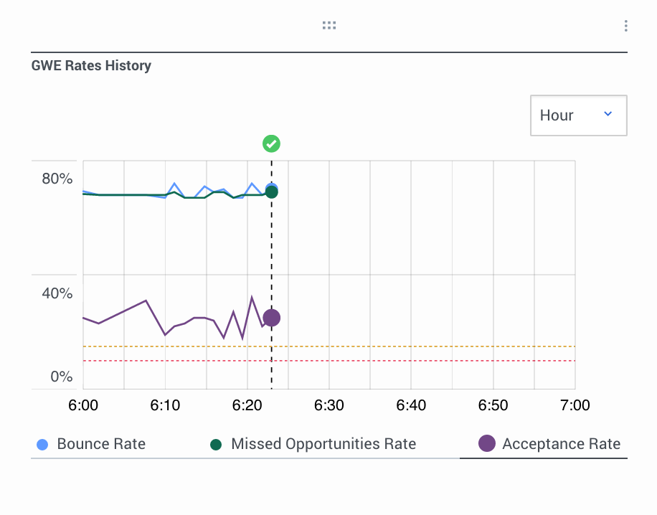The height and width of the screenshot is (515, 657).
Task: Toggle Missed Opportunities Rate legend entry
Action: (323, 444)
